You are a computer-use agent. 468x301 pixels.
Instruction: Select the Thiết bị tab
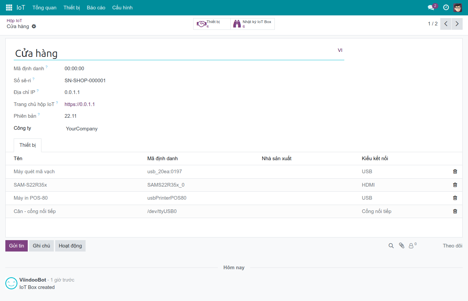[x=27, y=145]
